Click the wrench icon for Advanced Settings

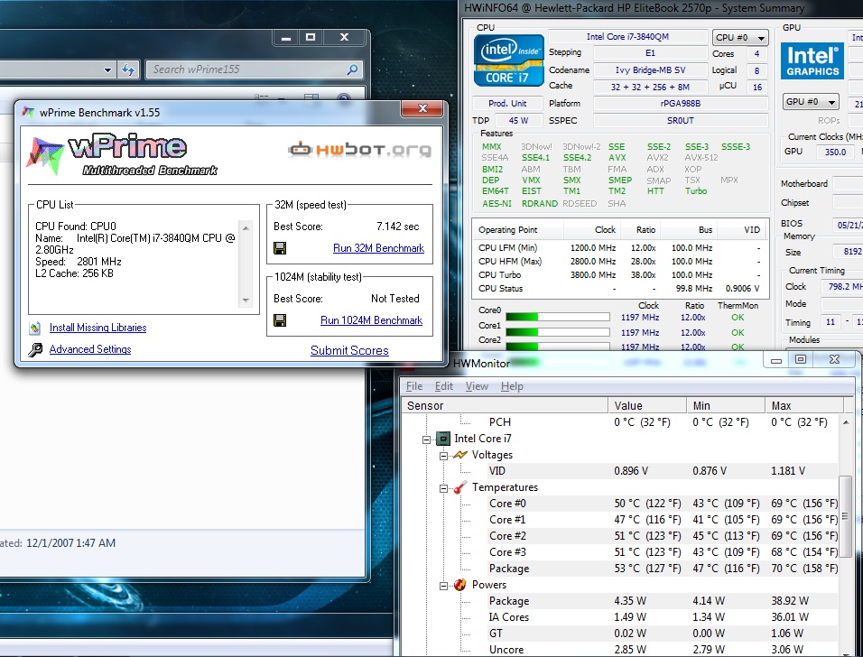click(35, 349)
